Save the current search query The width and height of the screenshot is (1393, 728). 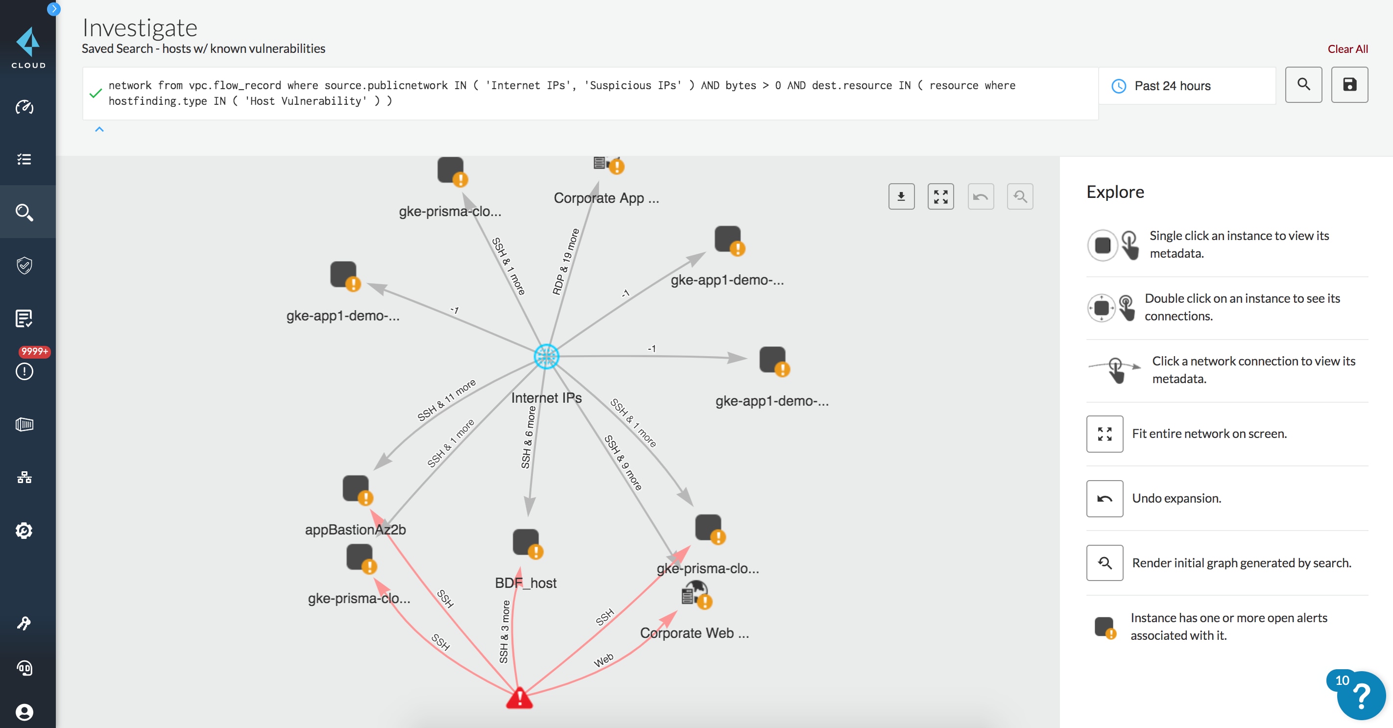click(1349, 85)
